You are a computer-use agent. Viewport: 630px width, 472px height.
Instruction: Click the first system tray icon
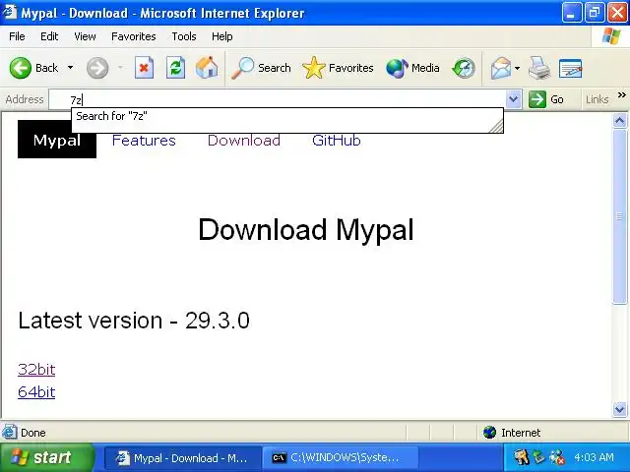coord(521,457)
